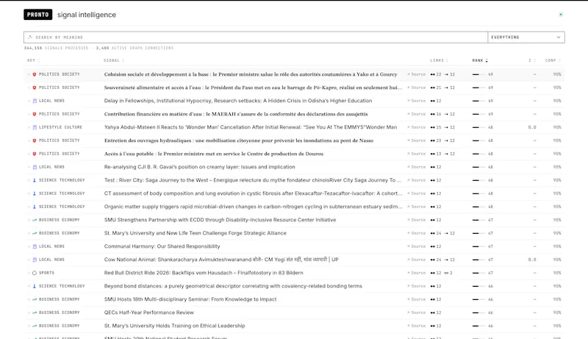The image size is (588, 339).
Task: Expand the Red Bull District Ride row using its left dot
Action: [x=29, y=273]
